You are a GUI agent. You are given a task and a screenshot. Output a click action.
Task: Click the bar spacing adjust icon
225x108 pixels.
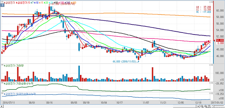click(209, 106)
